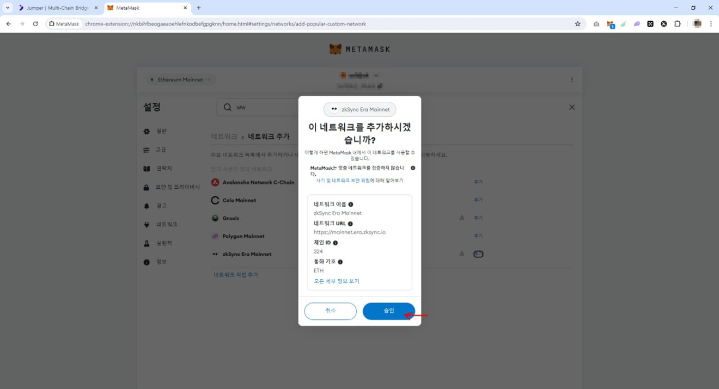The height and width of the screenshot is (389, 719).
Task: Open Chrome profile avatar
Action: pyautogui.click(x=697, y=24)
